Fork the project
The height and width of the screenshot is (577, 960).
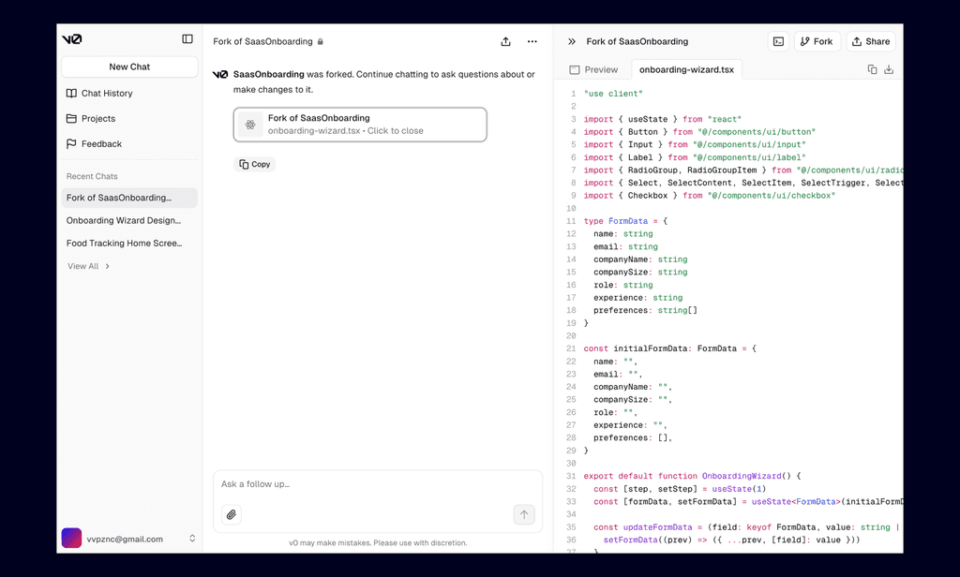coord(817,41)
